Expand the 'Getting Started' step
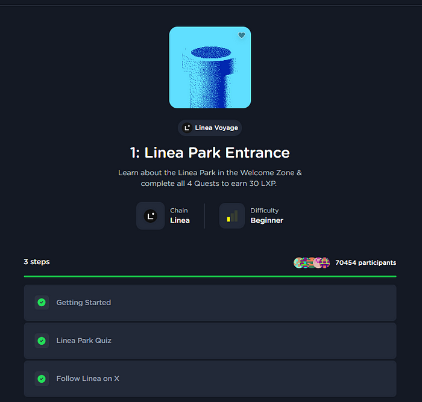The width and height of the screenshot is (422, 402). tap(210, 303)
